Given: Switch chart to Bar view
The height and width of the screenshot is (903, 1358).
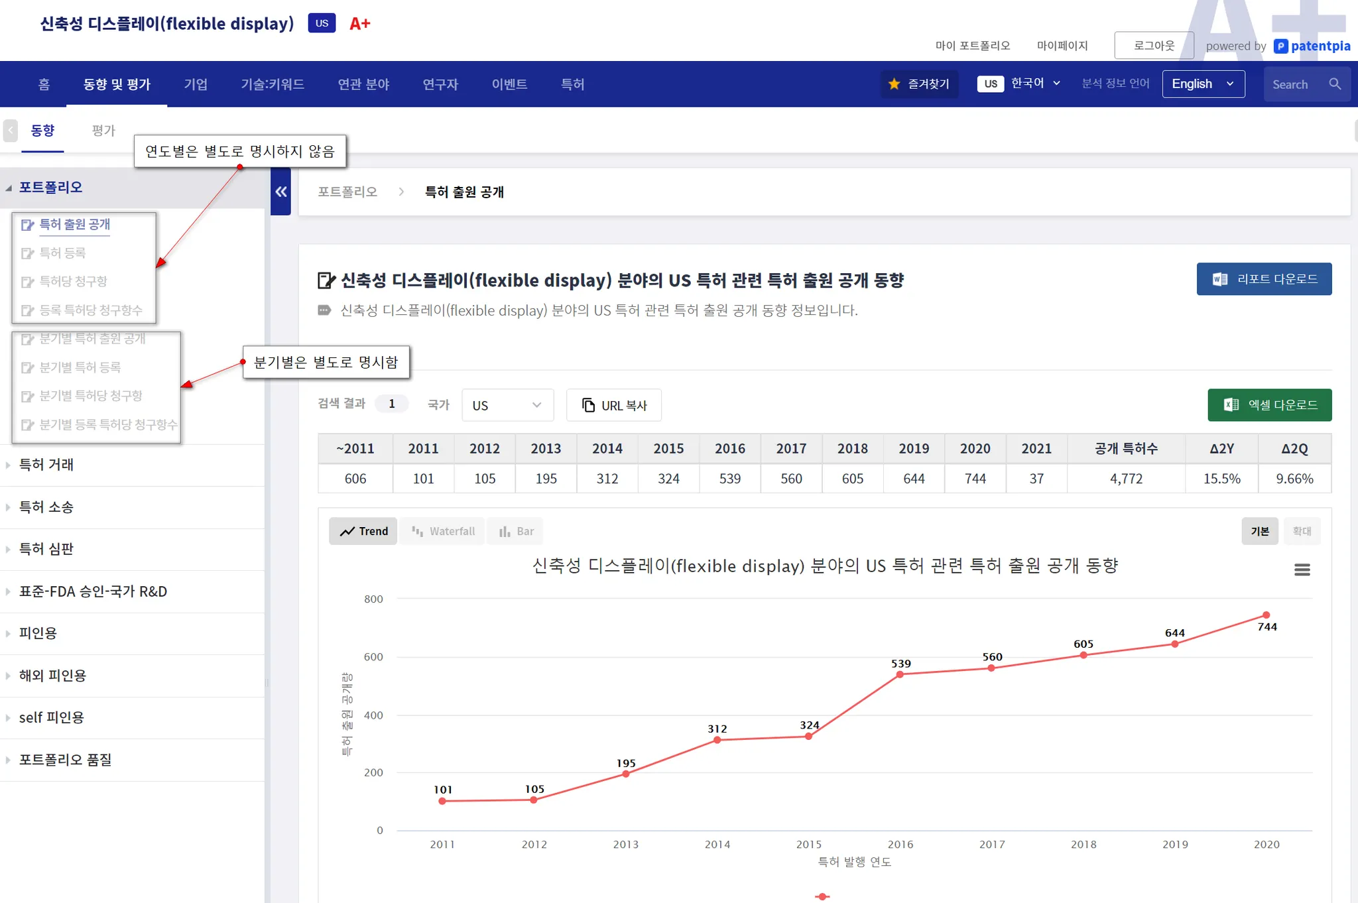Looking at the screenshot, I should pos(516,531).
